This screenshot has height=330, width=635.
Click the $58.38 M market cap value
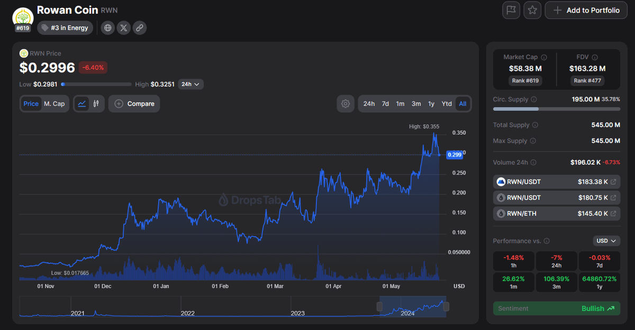pyautogui.click(x=525, y=69)
